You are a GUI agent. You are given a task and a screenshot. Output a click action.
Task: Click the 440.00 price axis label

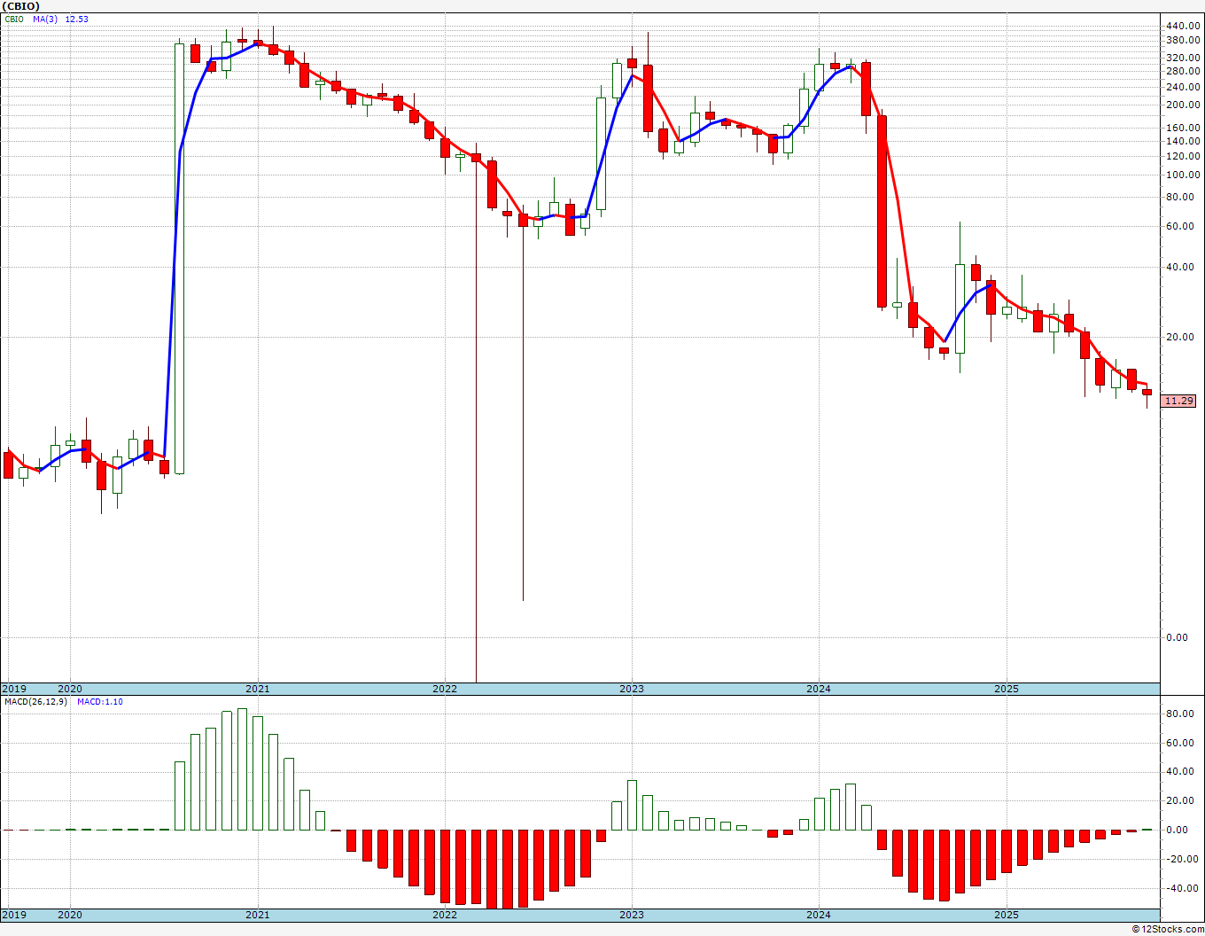(1184, 26)
